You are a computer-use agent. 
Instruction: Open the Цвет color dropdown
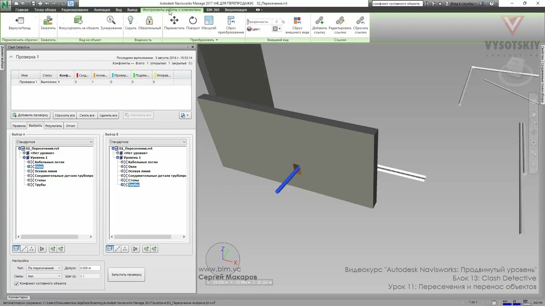pyautogui.click(x=276, y=29)
